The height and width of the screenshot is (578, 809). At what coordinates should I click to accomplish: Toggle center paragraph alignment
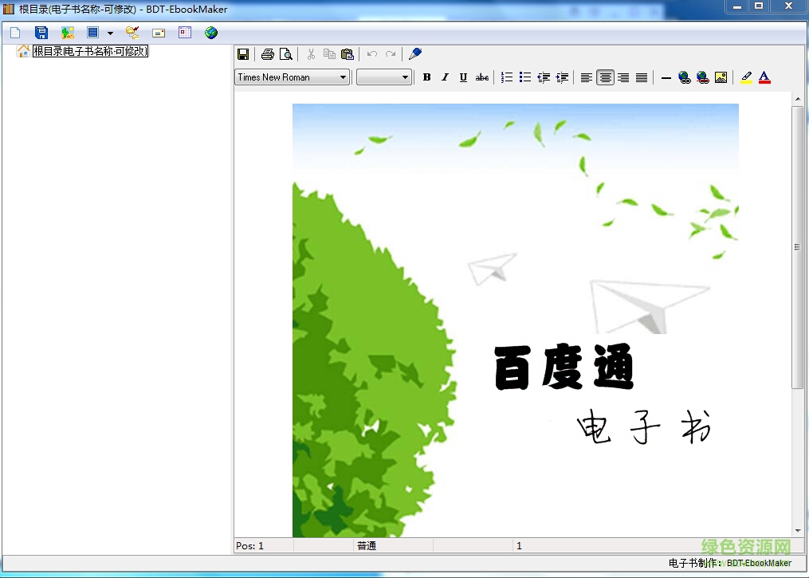point(605,77)
